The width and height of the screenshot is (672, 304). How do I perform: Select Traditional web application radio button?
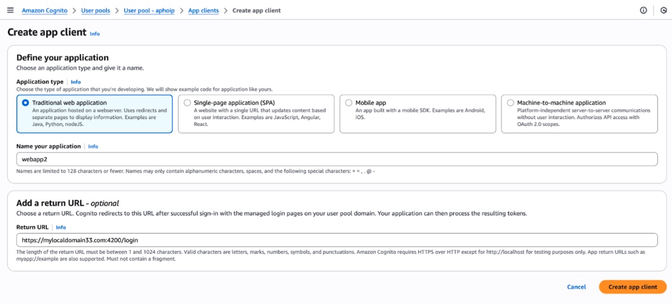(x=25, y=103)
